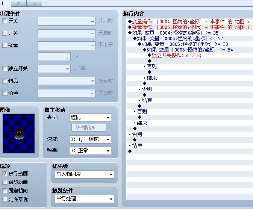Select command line 变量操作 怪物的X坐标

tap(190, 21)
